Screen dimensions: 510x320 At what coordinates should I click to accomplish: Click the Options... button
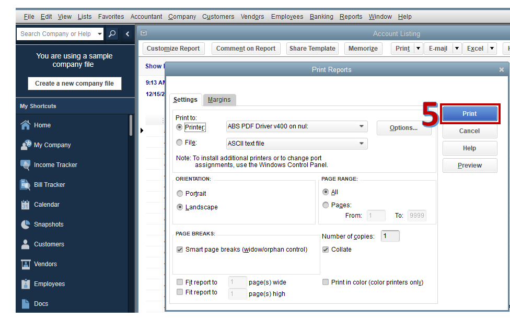click(x=403, y=128)
